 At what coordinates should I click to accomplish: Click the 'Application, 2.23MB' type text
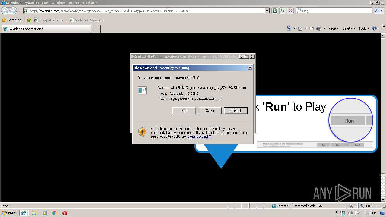click(184, 93)
